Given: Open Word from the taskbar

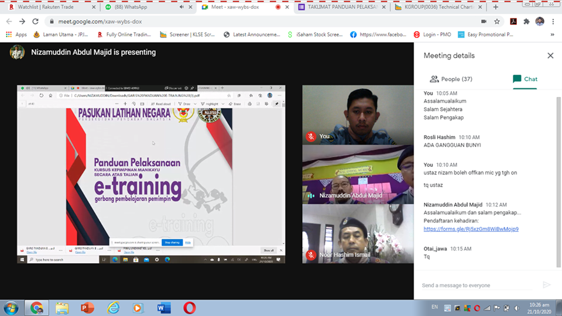Looking at the screenshot, I should click(x=164, y=308).
